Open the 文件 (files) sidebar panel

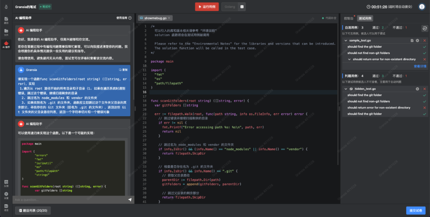point(6,32)
